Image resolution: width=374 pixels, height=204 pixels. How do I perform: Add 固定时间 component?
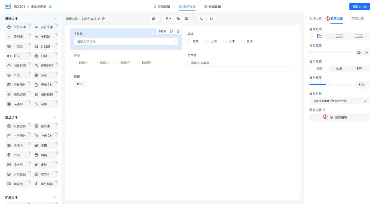pos(18,66)
